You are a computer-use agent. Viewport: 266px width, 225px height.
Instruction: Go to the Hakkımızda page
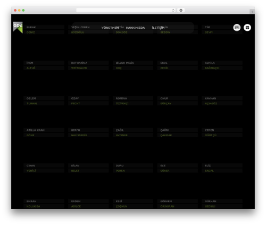(x=135, y=28)
